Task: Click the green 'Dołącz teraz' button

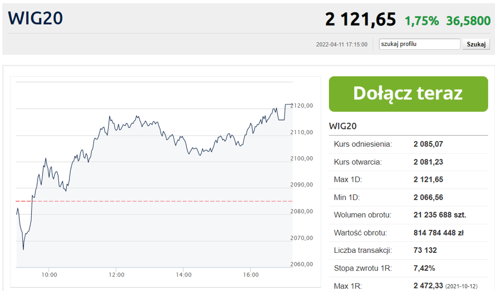Action: click(408, 94)
